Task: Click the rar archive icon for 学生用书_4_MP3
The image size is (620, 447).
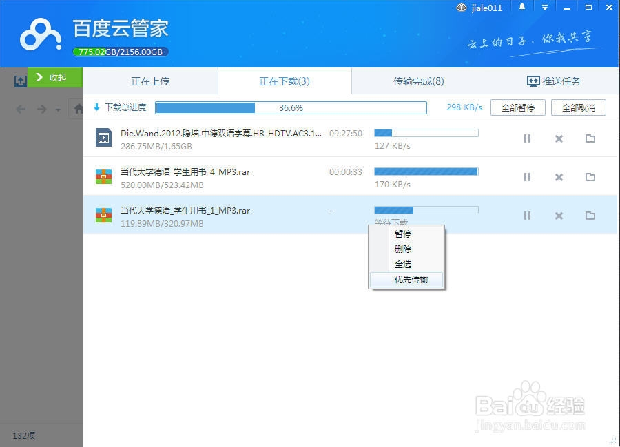Action: click(x=103, y=177)
